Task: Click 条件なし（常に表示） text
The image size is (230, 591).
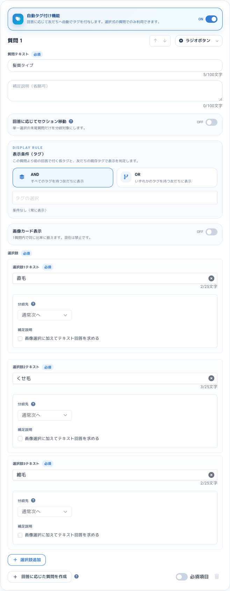Action: pyautogui.click(x=30, y=210)
